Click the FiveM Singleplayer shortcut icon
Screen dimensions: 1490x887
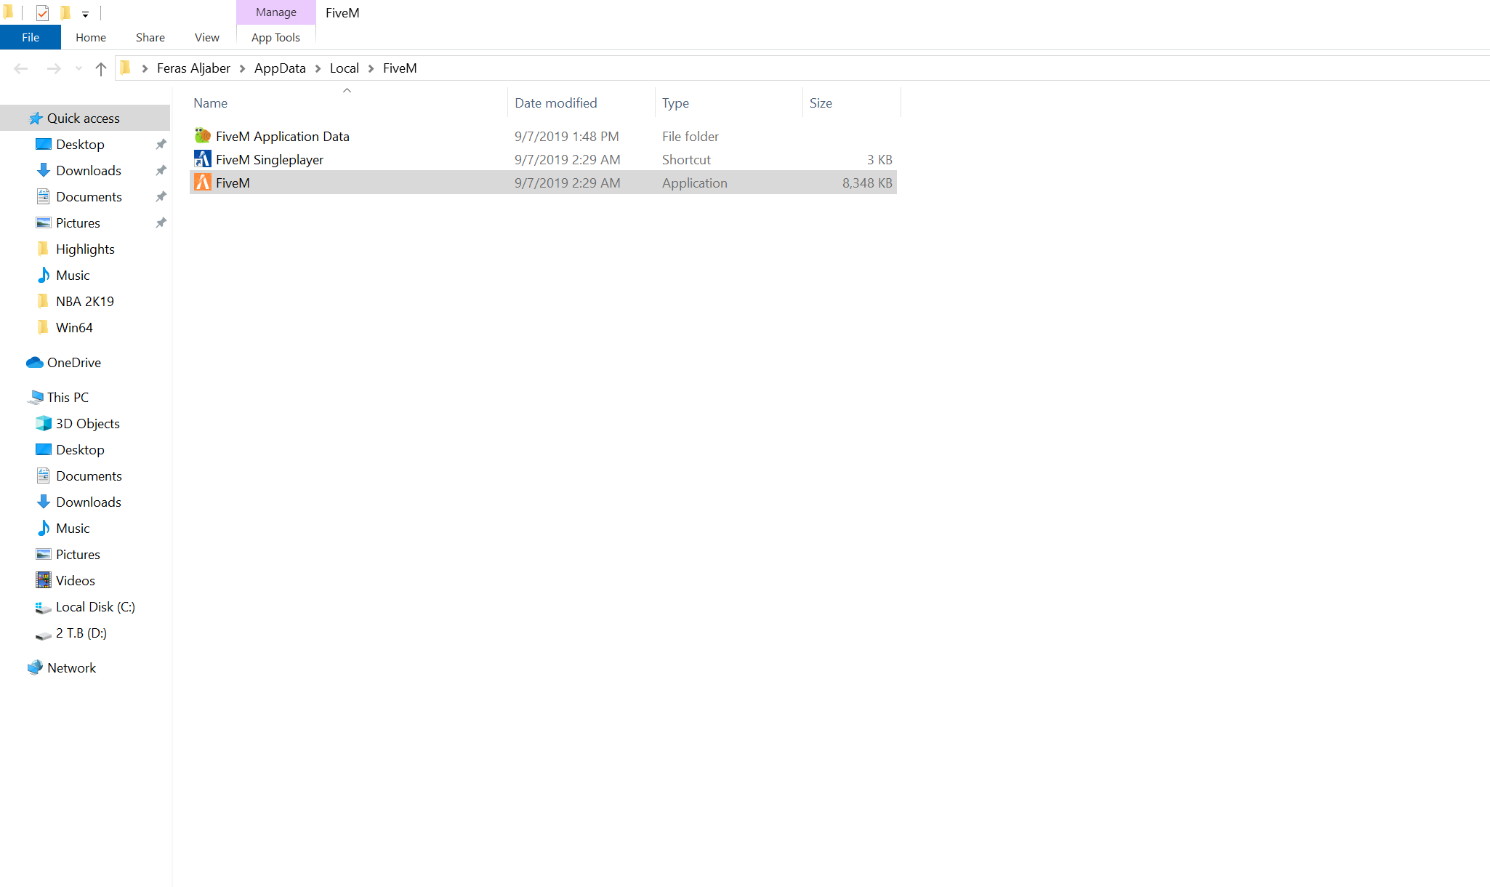tap(203, 159)
